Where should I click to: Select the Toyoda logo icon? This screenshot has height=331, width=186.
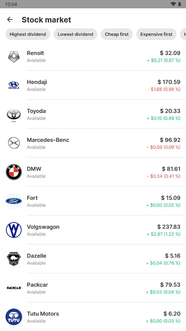pos(14,115)
